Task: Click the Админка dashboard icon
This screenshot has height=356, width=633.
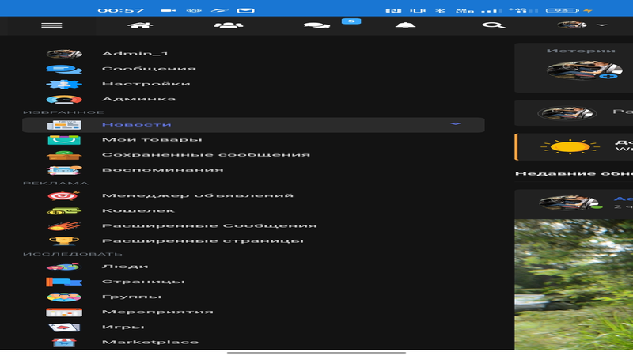Action: coord(64,99)
